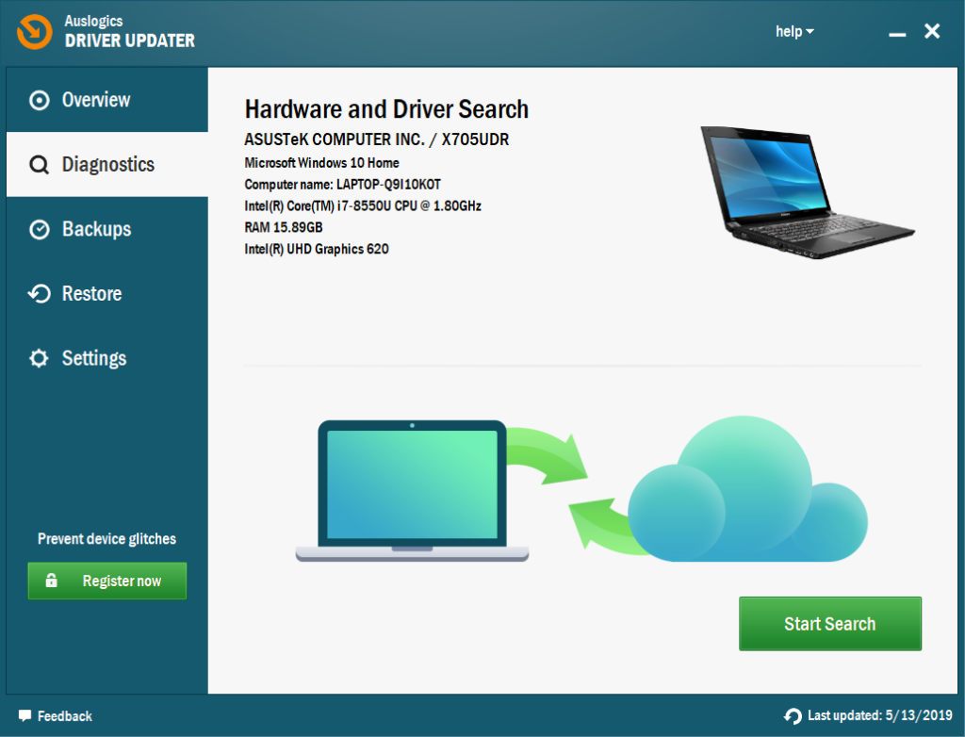Click the Settings gear icon
Image resolution: width=965 pixels, height=737 pixels.
click(x=39, y=359)
